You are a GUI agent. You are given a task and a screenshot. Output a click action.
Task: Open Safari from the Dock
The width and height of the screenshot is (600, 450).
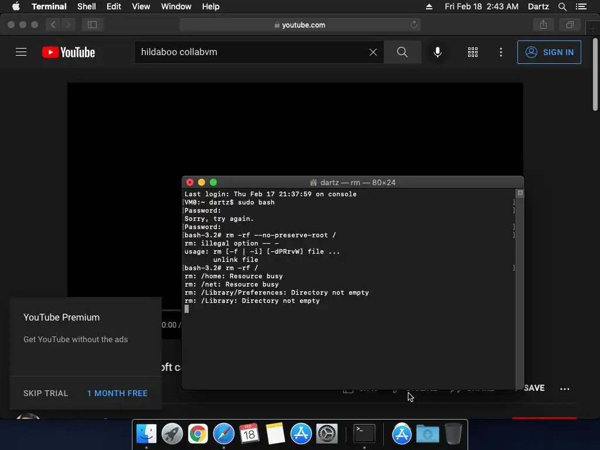click(224, 434)
